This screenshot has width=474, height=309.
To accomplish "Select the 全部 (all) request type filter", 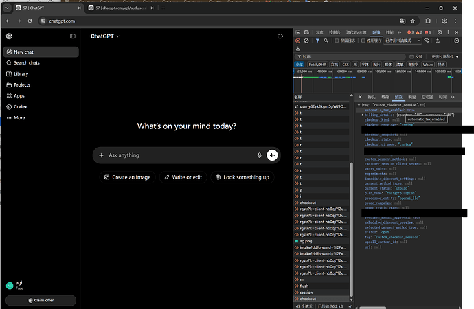I will coord(300,65).
